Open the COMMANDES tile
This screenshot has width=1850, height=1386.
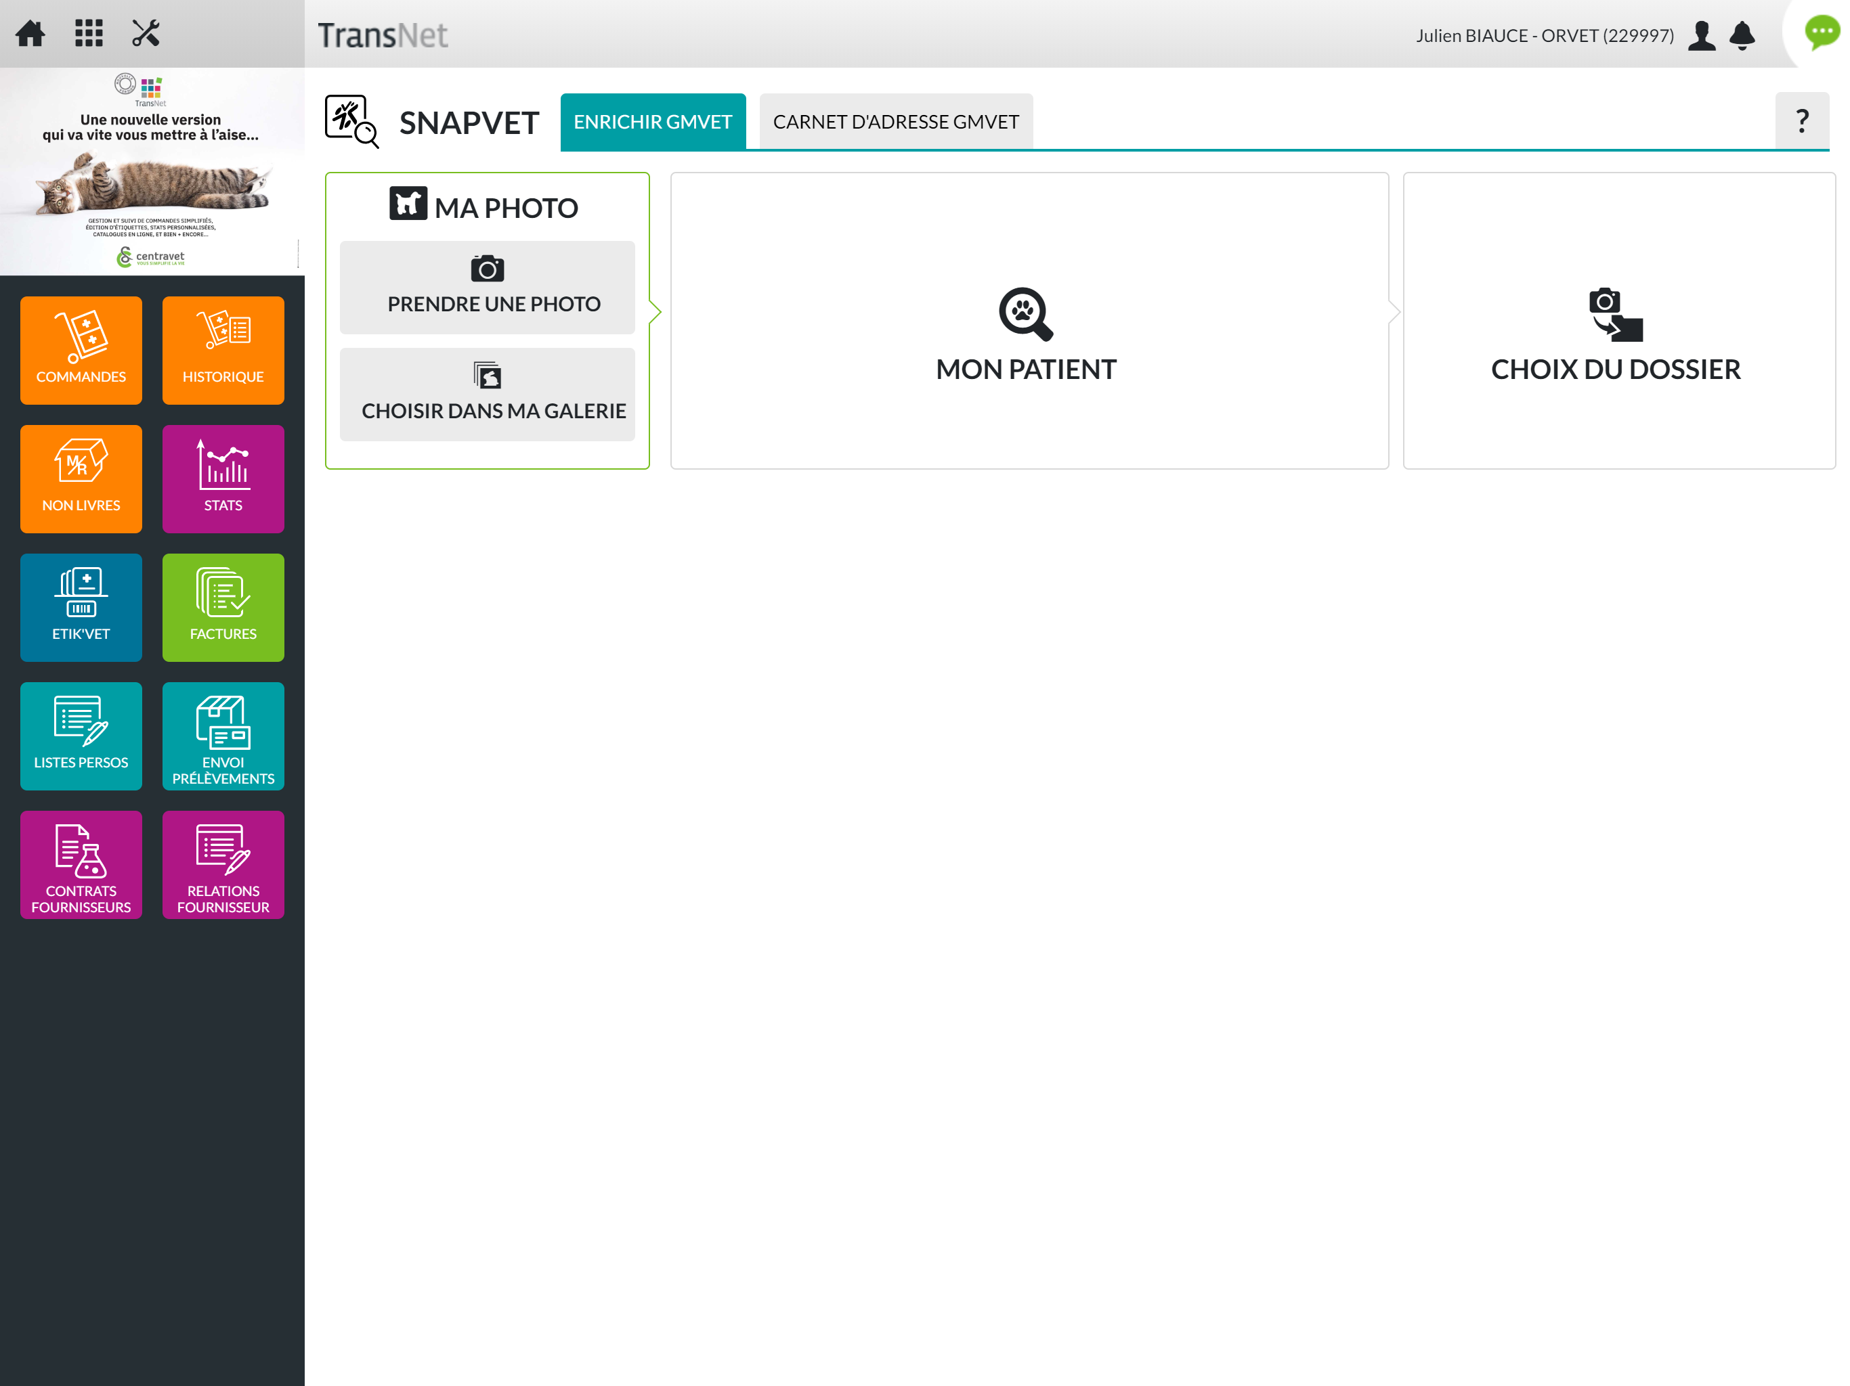click(x=81, y=351)
